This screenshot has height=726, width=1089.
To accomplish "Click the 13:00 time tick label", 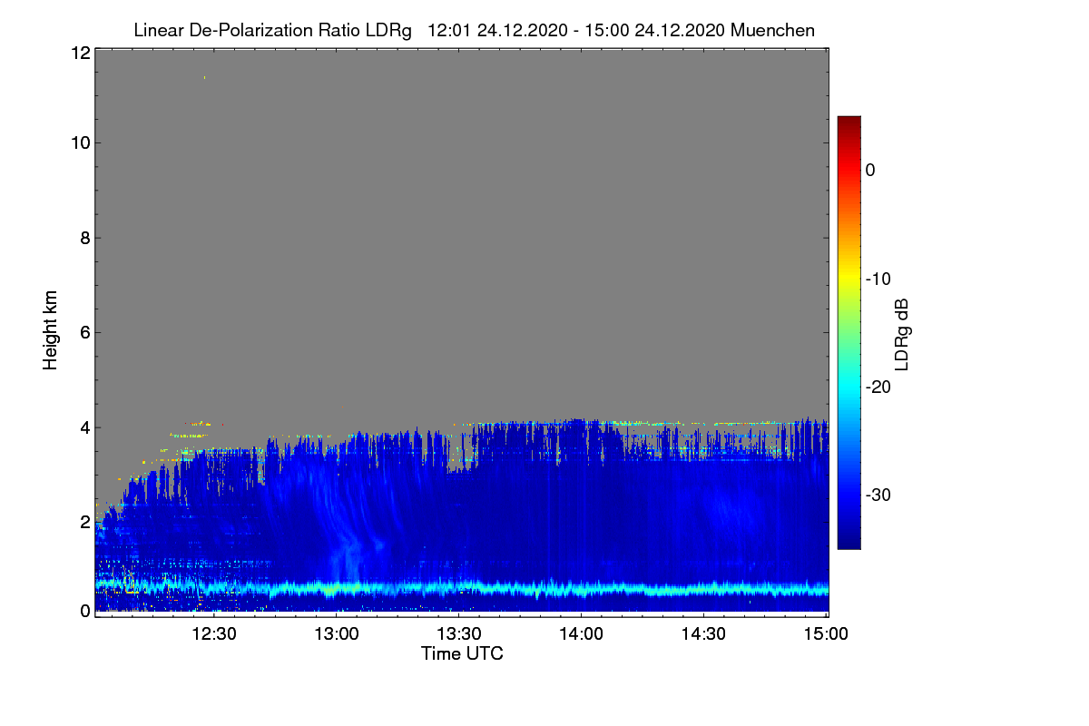I will [x=337, y=633].
